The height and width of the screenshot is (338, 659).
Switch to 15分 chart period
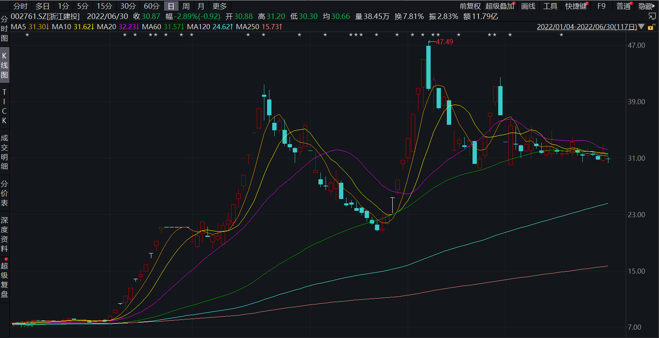click(104, 6)
